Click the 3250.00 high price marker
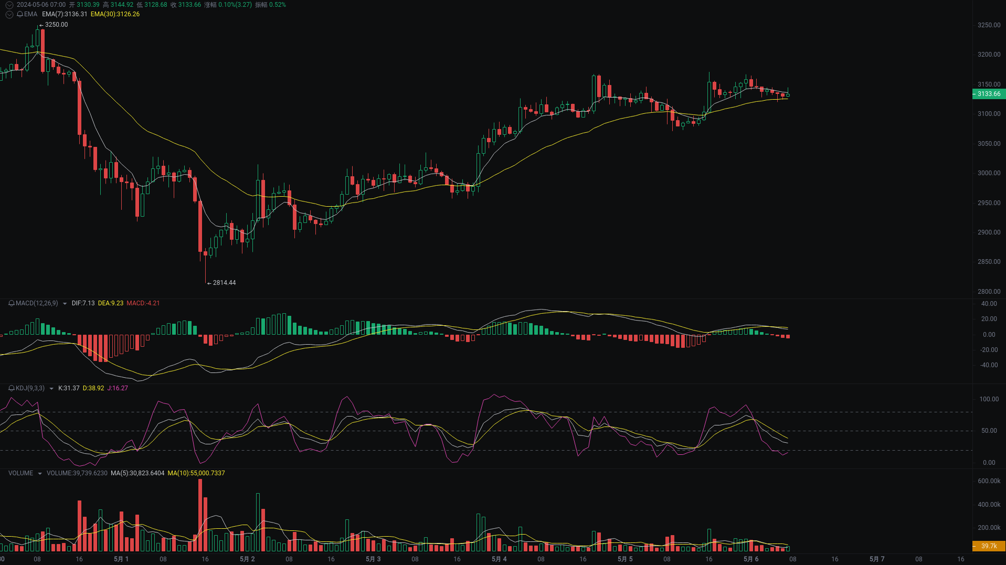The image size is (1006, 565). [x=57, y=24]
